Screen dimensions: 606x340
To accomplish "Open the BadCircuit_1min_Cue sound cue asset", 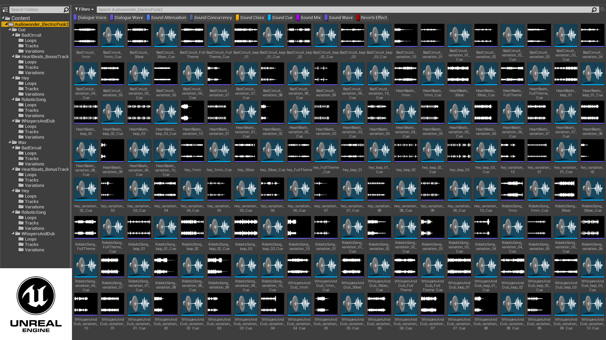I will pos(112,36).
